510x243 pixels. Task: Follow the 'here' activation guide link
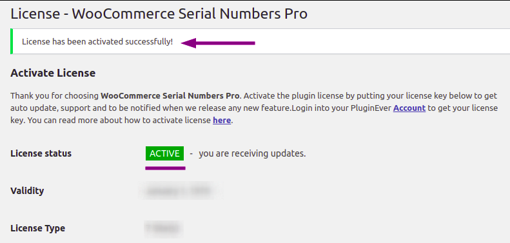pos(222,121)
